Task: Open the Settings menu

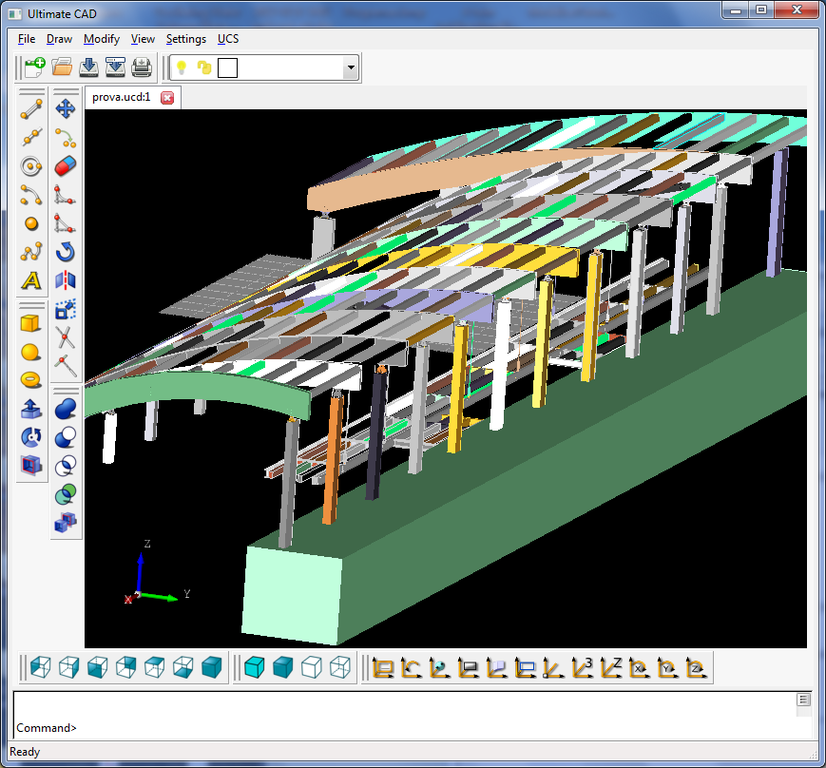Action: [x=185, y=39]
